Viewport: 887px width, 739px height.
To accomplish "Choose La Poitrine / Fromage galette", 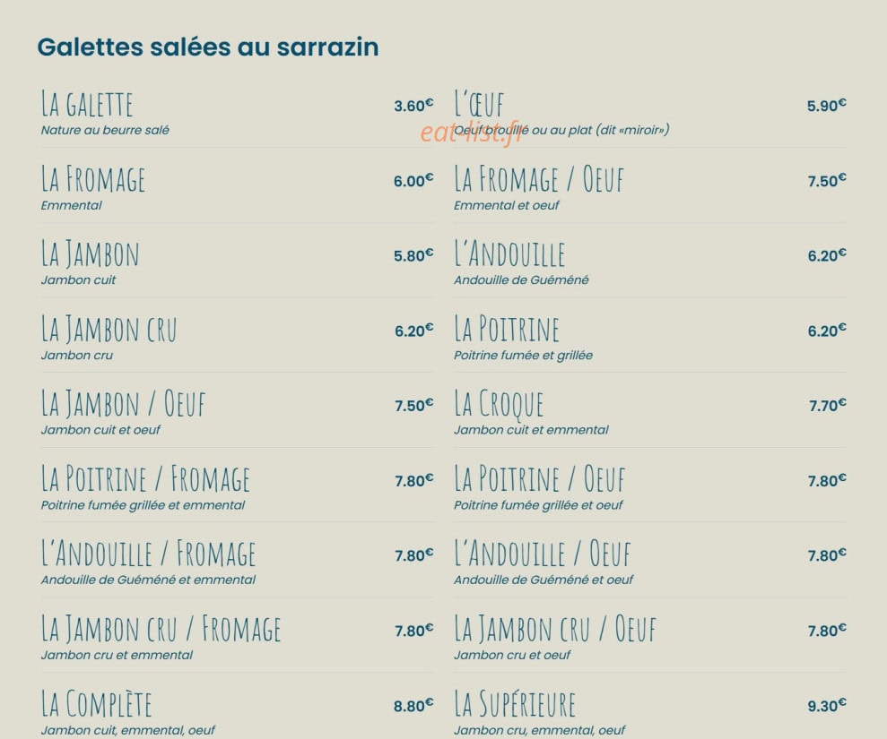I will point(144,479).
